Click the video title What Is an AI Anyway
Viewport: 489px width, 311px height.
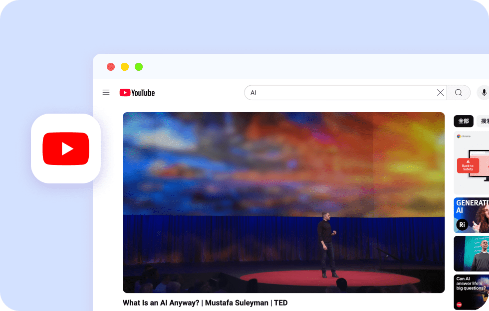(205, 303)
